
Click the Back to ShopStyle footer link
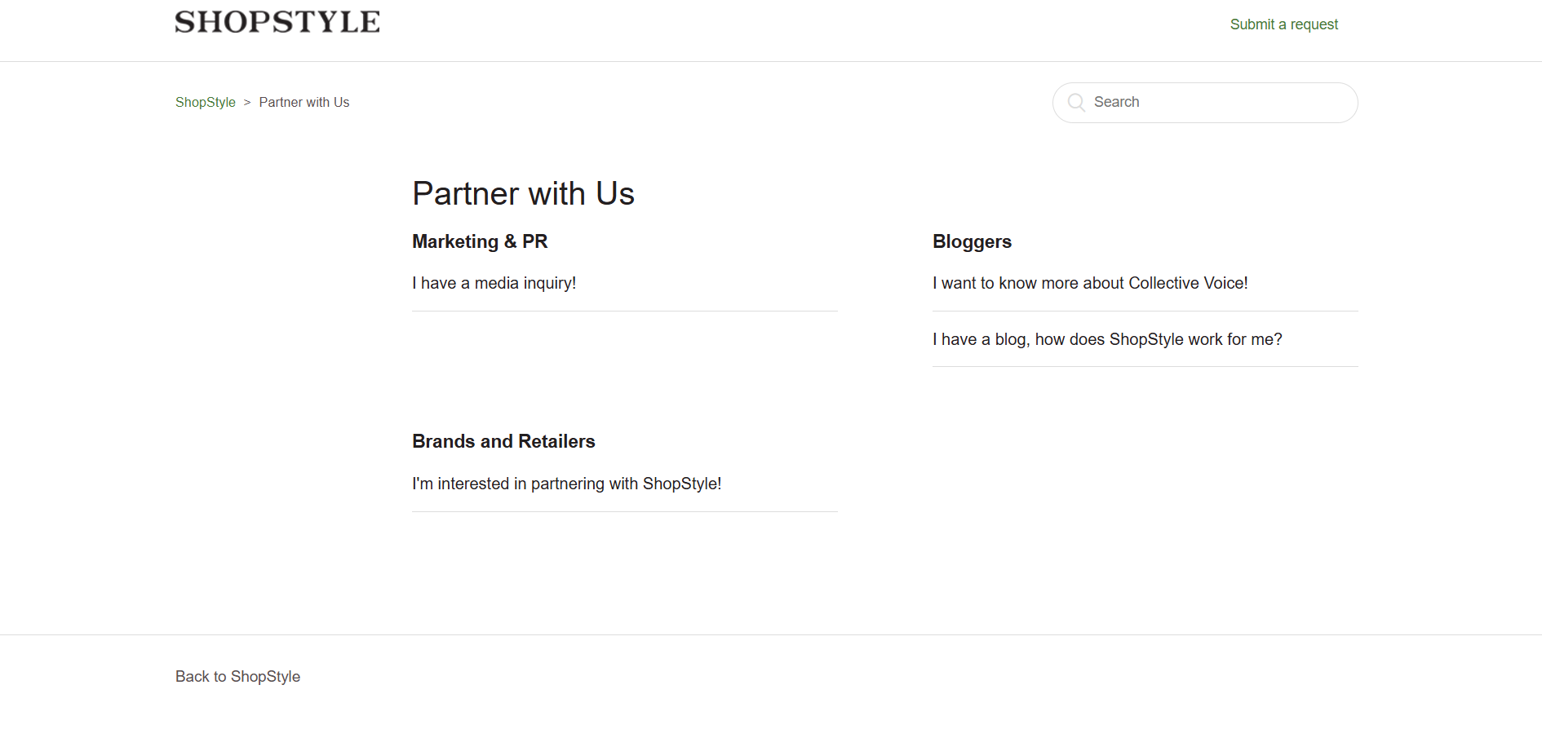(237, 677)
